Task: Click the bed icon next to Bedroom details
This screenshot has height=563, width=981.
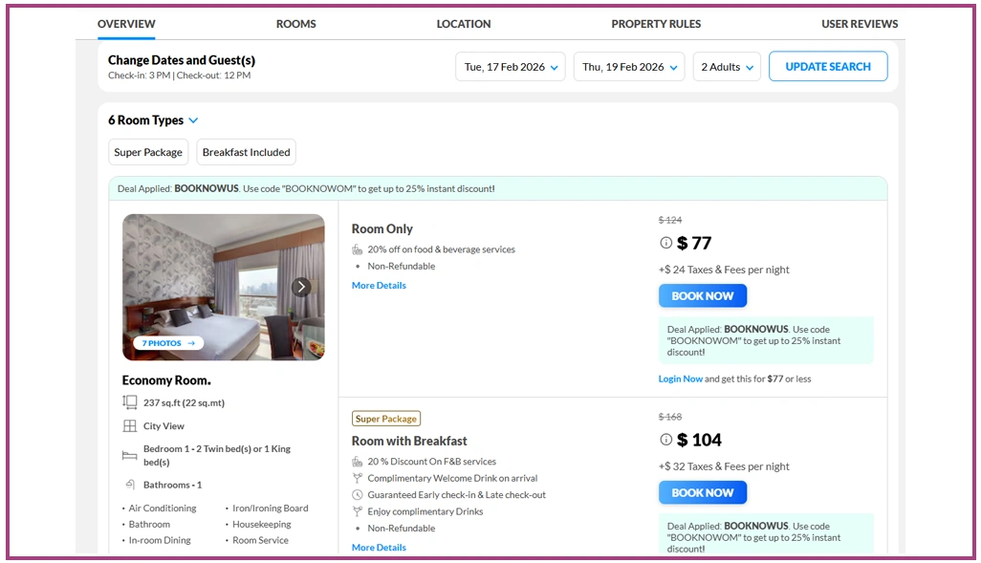Action: (x=130, y=455)
